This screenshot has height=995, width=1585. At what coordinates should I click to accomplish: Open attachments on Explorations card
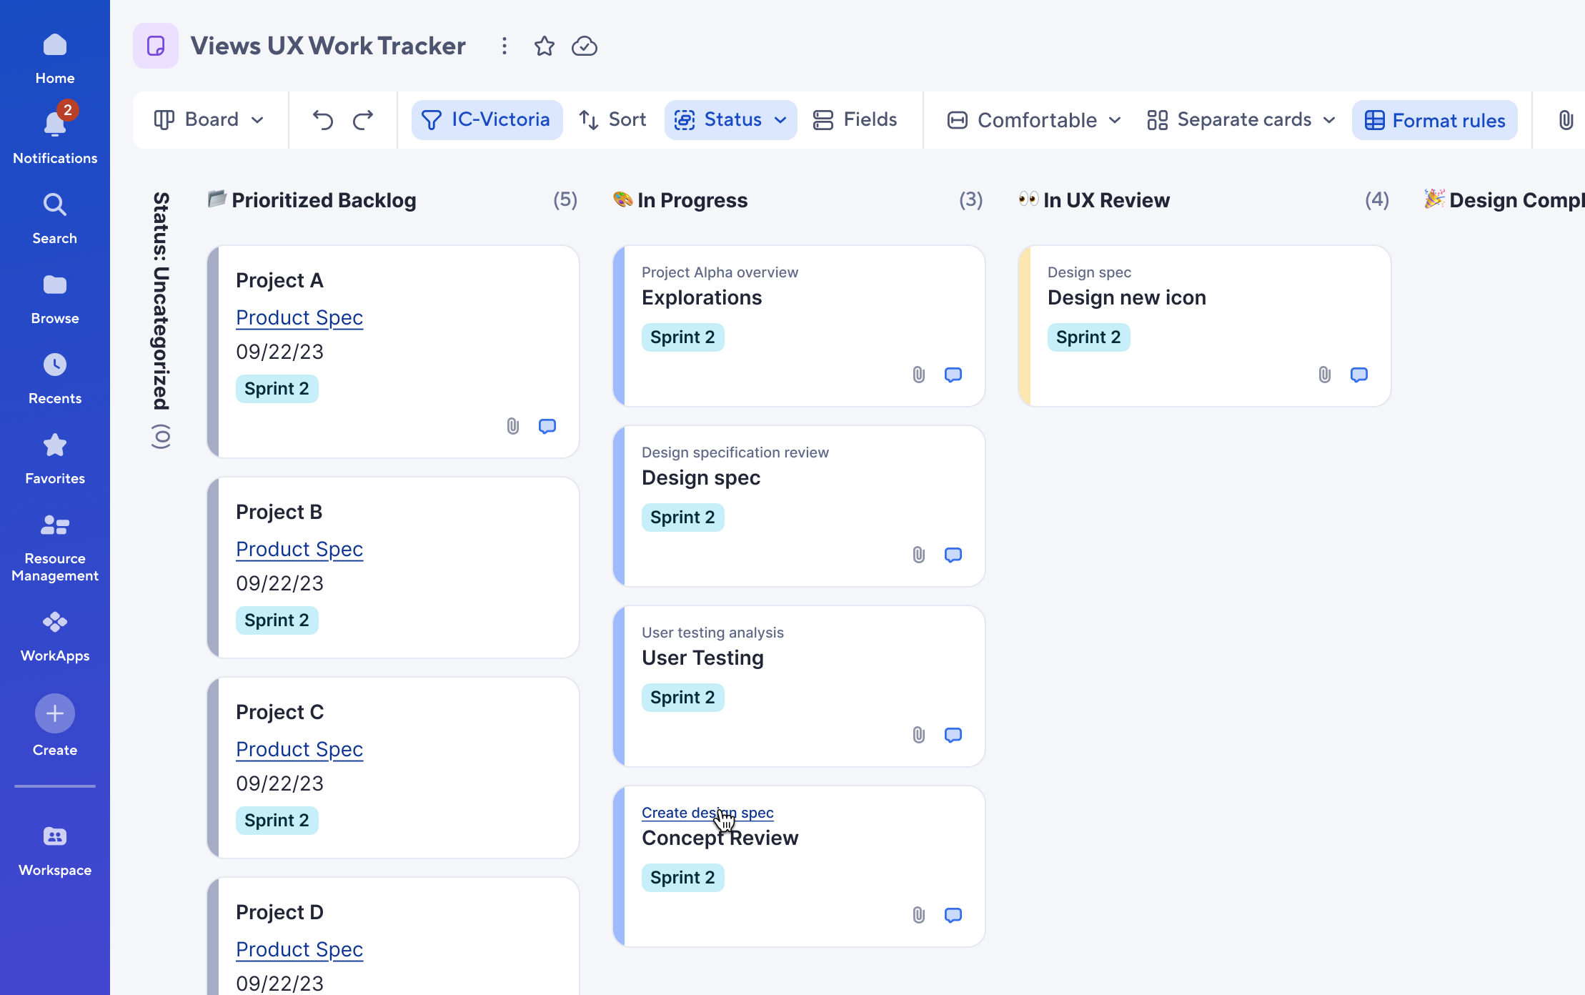919,375
